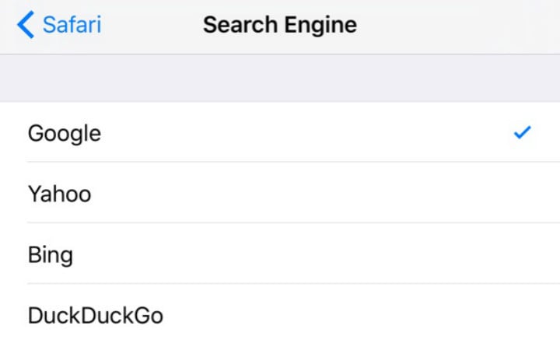Screen dimensions: 560x343
Task: Click the Search Engine page title
Action: (x=279, y=25)
